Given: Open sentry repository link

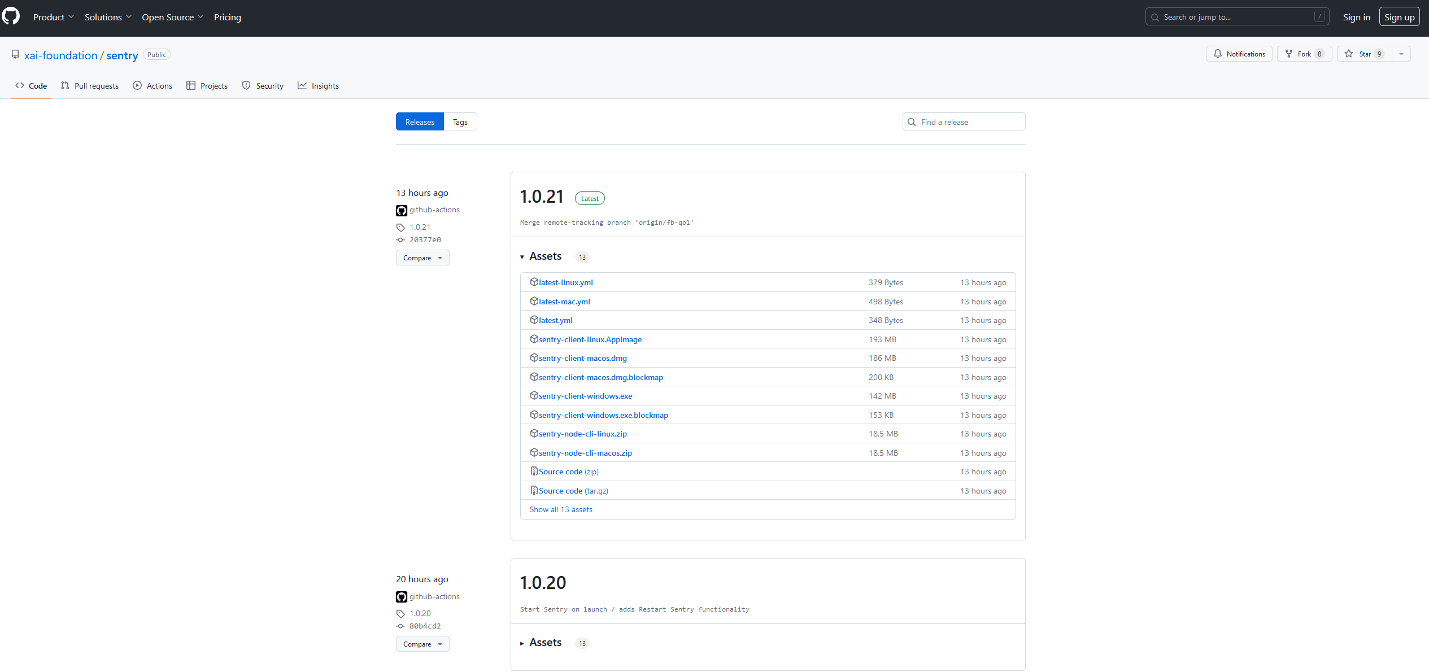Looking at the screenshot, I should [122, 55].
